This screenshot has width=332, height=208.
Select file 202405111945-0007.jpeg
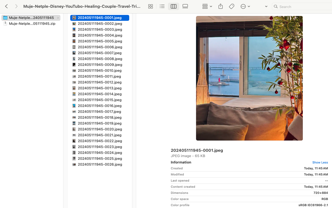[x=100, y=53]
